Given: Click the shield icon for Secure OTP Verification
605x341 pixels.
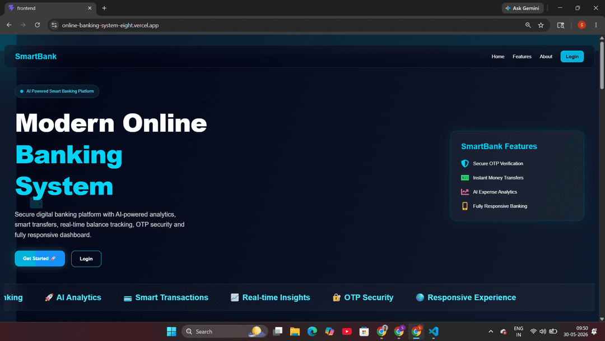Looking at the screenshot, I should pyautogui.click(x=465, y=163).
